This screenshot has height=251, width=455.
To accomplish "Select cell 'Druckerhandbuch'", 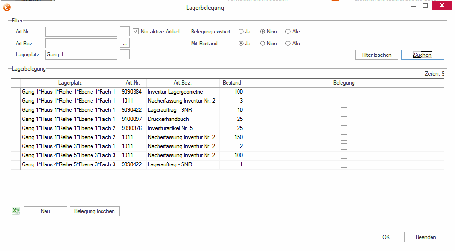I will point(183,119).
